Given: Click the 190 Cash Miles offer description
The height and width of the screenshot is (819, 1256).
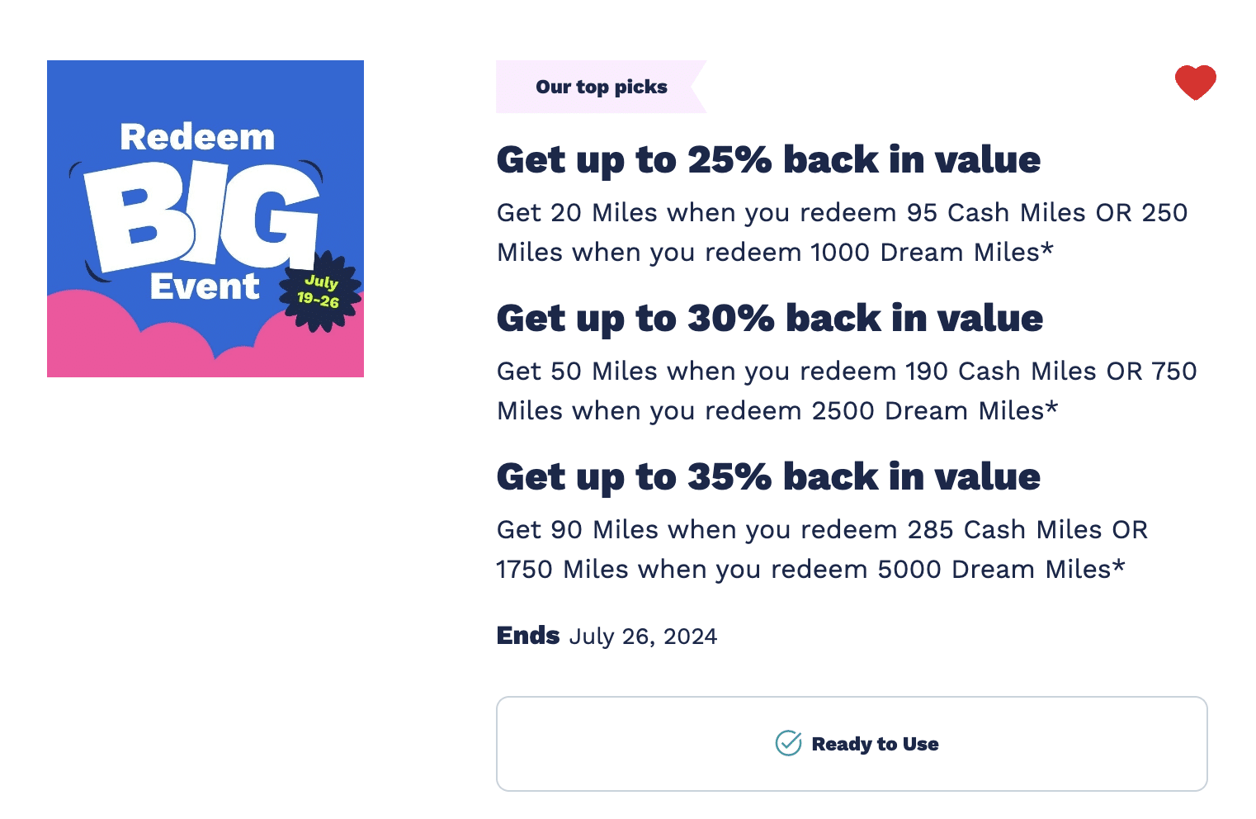Looking at the screenshot, I should [846, 391].
